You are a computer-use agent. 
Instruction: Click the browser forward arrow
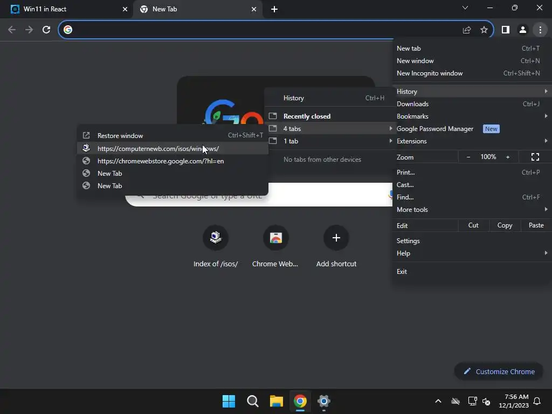click(x=29, y=30)
